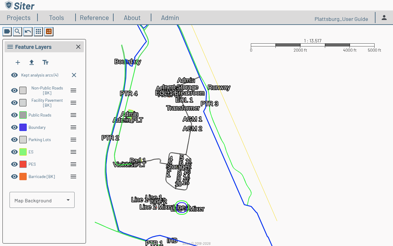Open the user account icon
Image resolution: width=393 pixels, height=246 pixels.
point(384,18)
